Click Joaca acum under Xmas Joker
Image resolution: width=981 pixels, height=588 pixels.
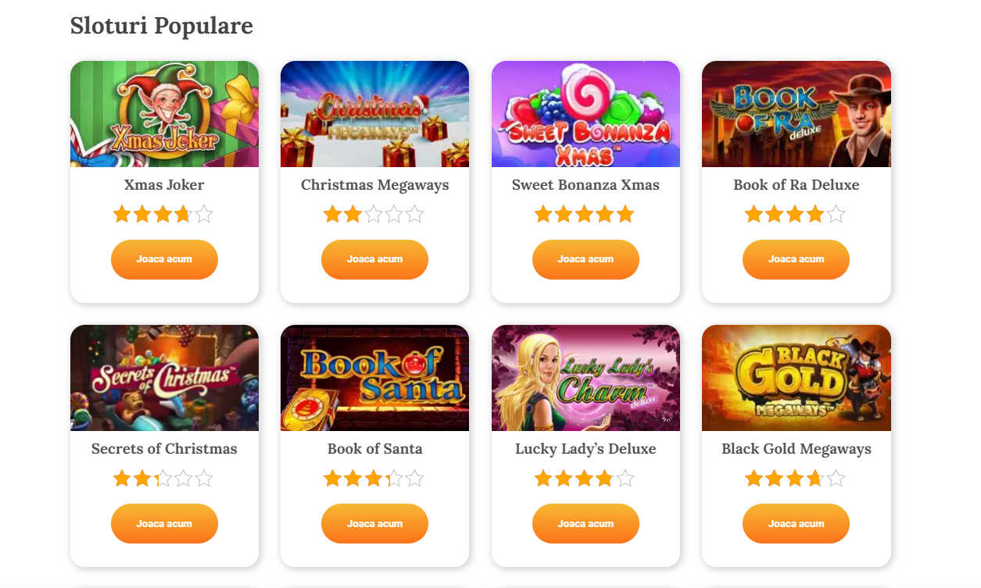[x=164, y=259]
